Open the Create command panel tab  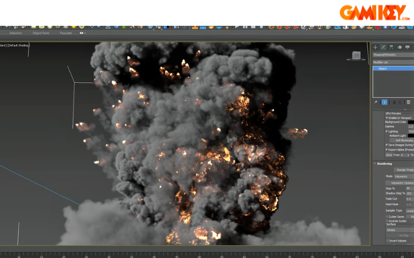point(375,47)
